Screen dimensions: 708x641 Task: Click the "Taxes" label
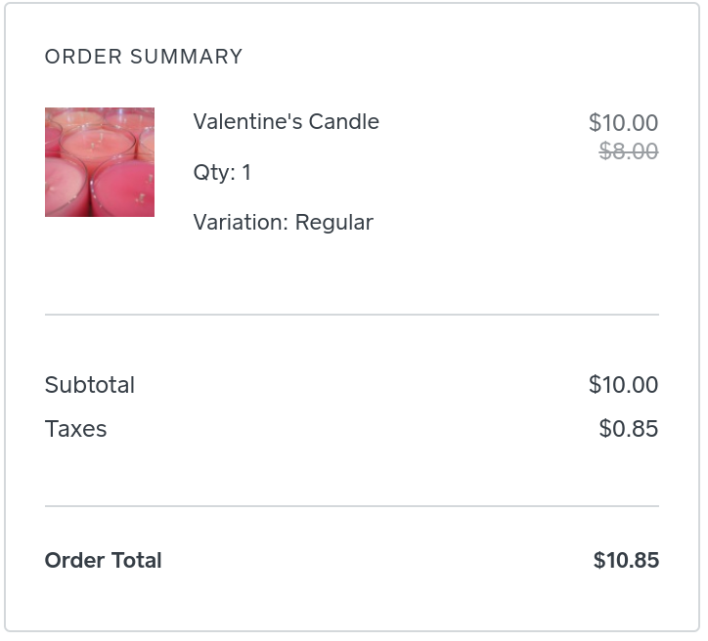click(75, 429)
